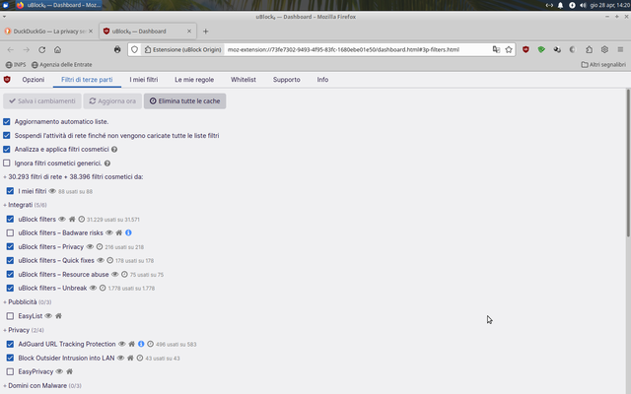Open info icon for AdGuard URL Tracking Protection

tap(141, 344)
